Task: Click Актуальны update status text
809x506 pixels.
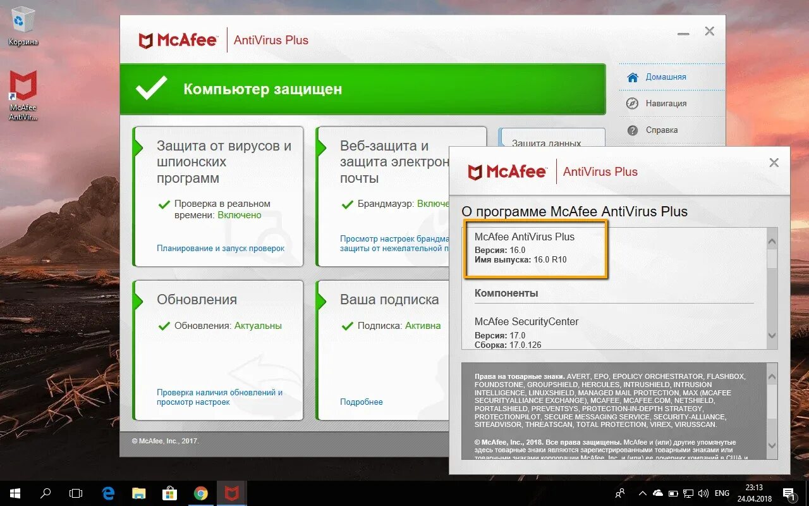Action: tap(258, 326)
